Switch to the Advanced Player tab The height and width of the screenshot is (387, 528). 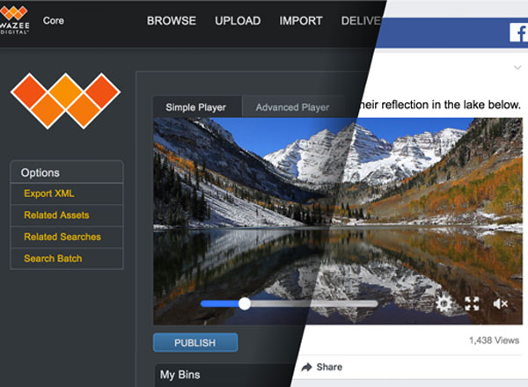pyautogui.click(x=293, y=107)
